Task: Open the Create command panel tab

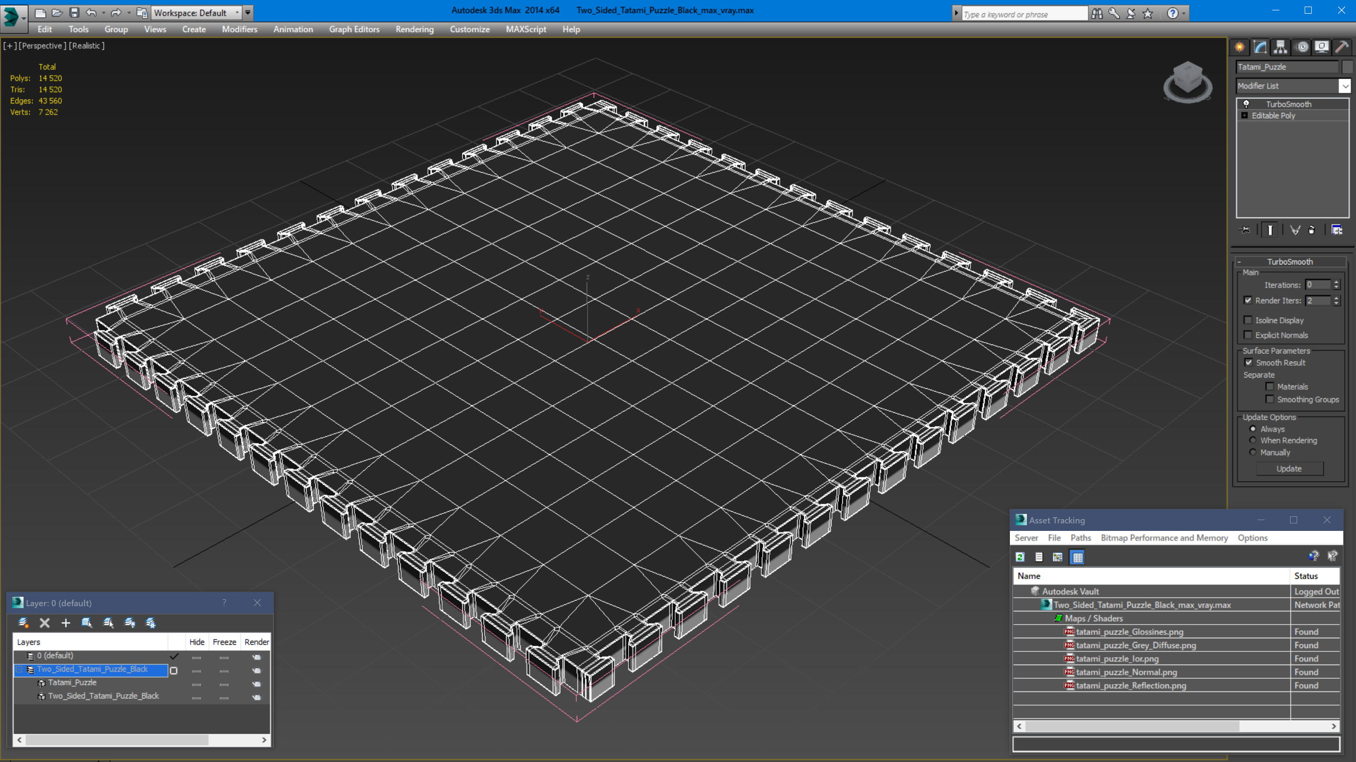Action: (1240, 48)
